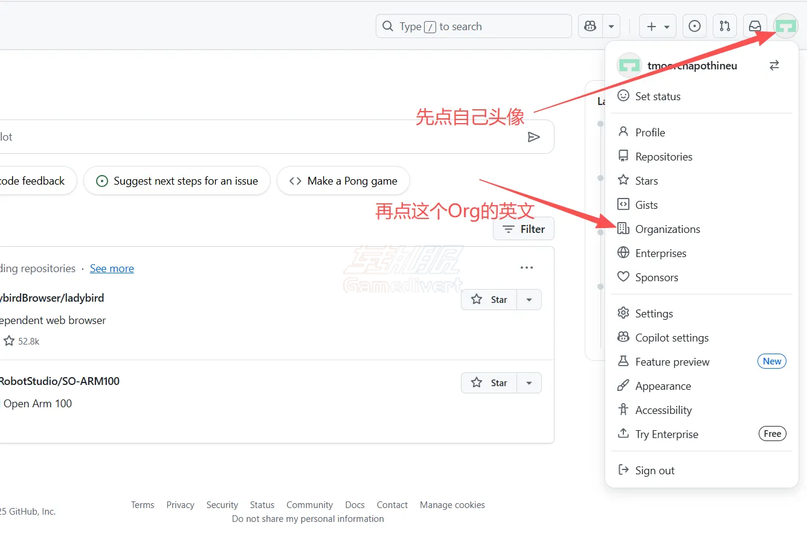Screen dimensions: 807x537
Task: Click the See more link under trending repositories
Action: click(112, 268)
